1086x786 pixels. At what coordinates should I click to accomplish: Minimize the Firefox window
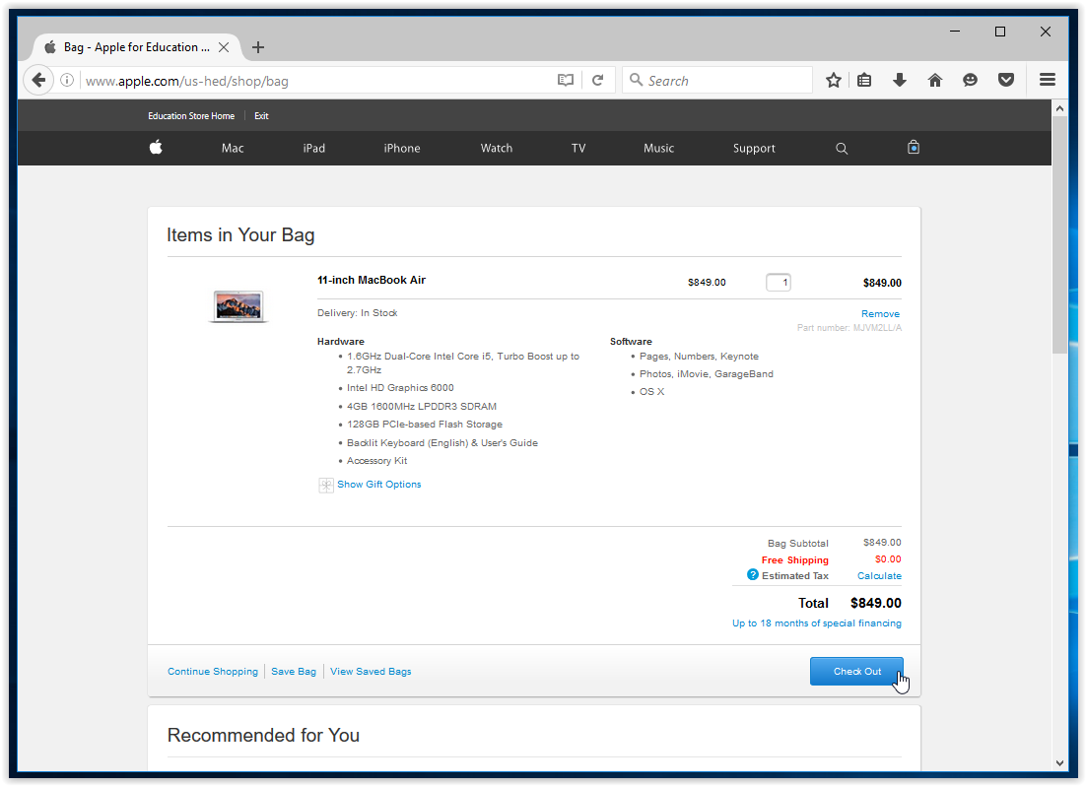click(x=955, y=32)
